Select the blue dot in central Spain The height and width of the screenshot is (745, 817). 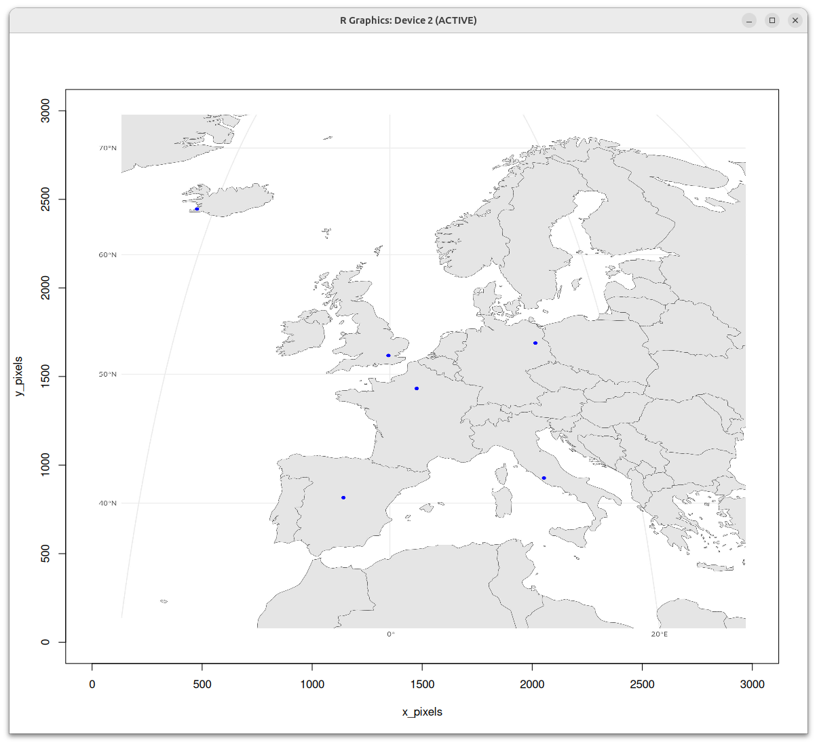(343, 497)
